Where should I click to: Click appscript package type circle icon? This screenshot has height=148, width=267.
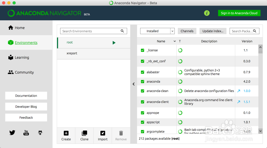[x=180, y=122]
